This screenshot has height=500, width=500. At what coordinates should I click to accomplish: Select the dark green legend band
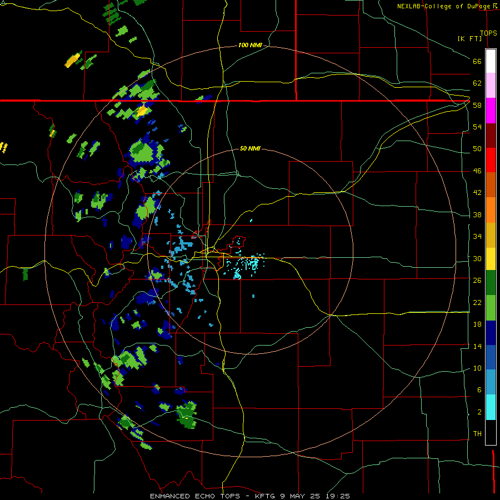(x=491, y=283)
